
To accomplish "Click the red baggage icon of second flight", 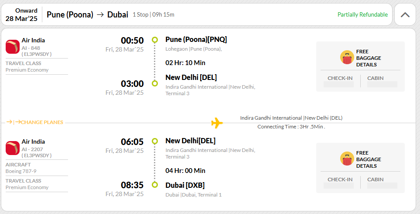I will (x=347, y=159).
